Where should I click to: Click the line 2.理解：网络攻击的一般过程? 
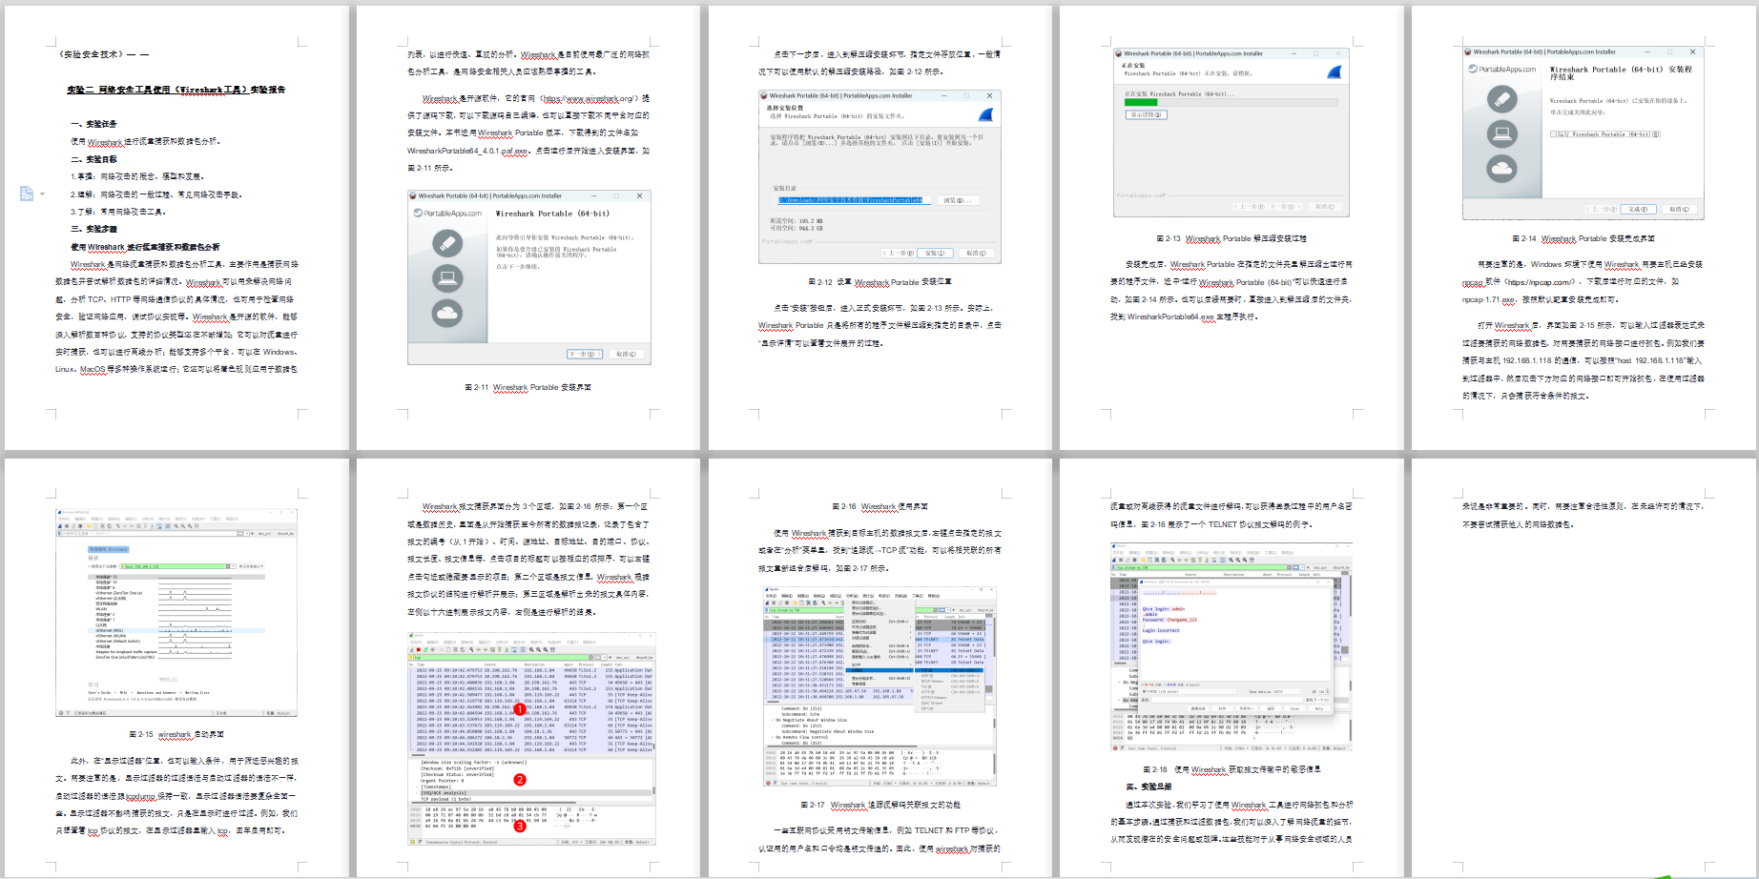[156, 194]
